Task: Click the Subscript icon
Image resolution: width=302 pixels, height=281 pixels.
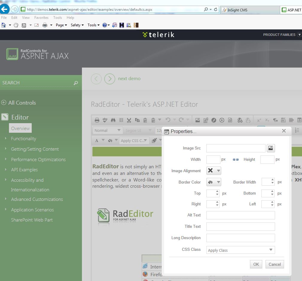Action: click(x=267, y=120)
